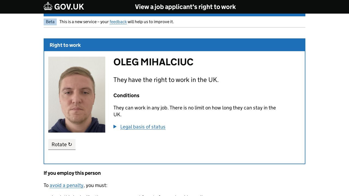This screenshot has height=196, width=349.
Task: Click the Beta phase tag
Action: click(x=50, y=22)
